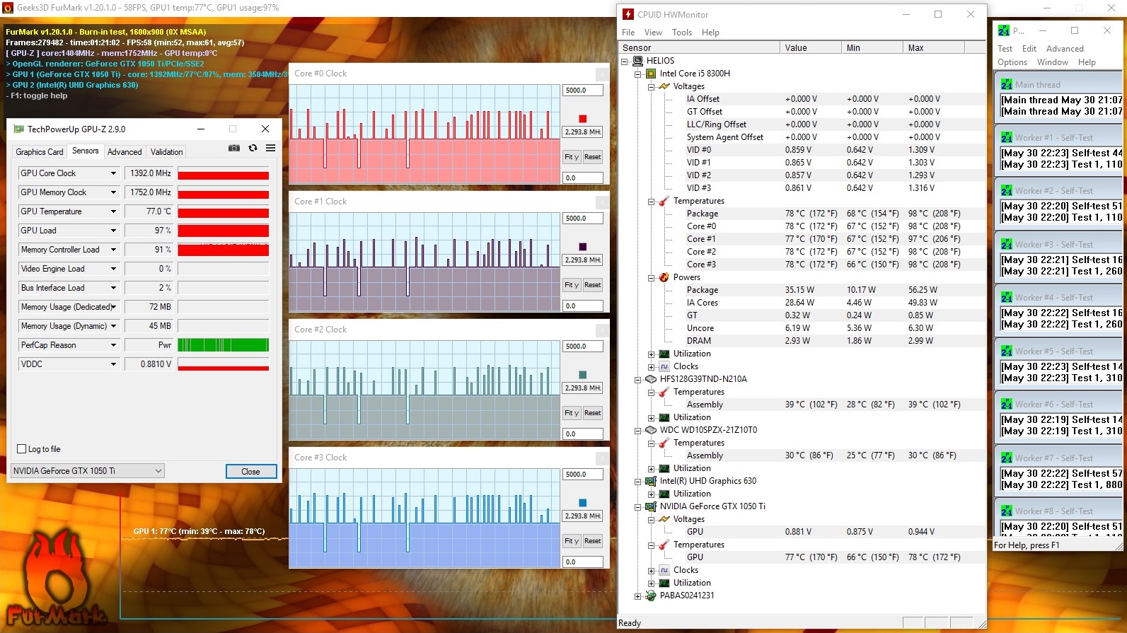
Task: Click the NVIDIA GeForce GTX 1050 Ti card icon
Action: click(651, 506)
